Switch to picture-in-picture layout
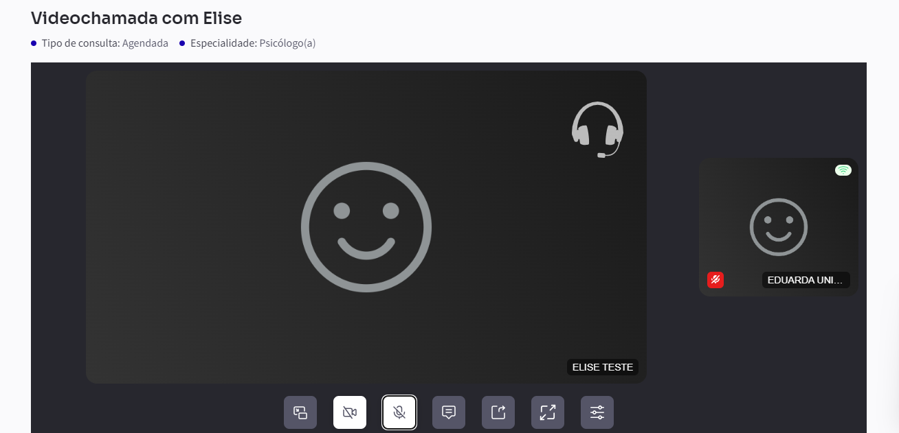 click(300, 412)
